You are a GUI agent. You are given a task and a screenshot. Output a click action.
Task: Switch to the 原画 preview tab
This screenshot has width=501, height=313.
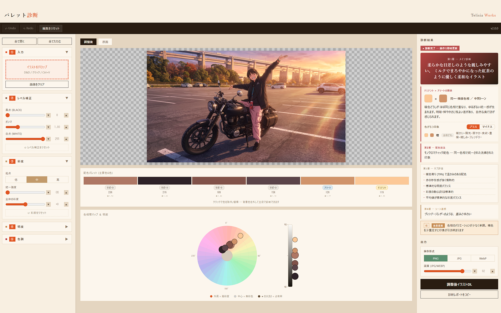[x=105, y=42]
